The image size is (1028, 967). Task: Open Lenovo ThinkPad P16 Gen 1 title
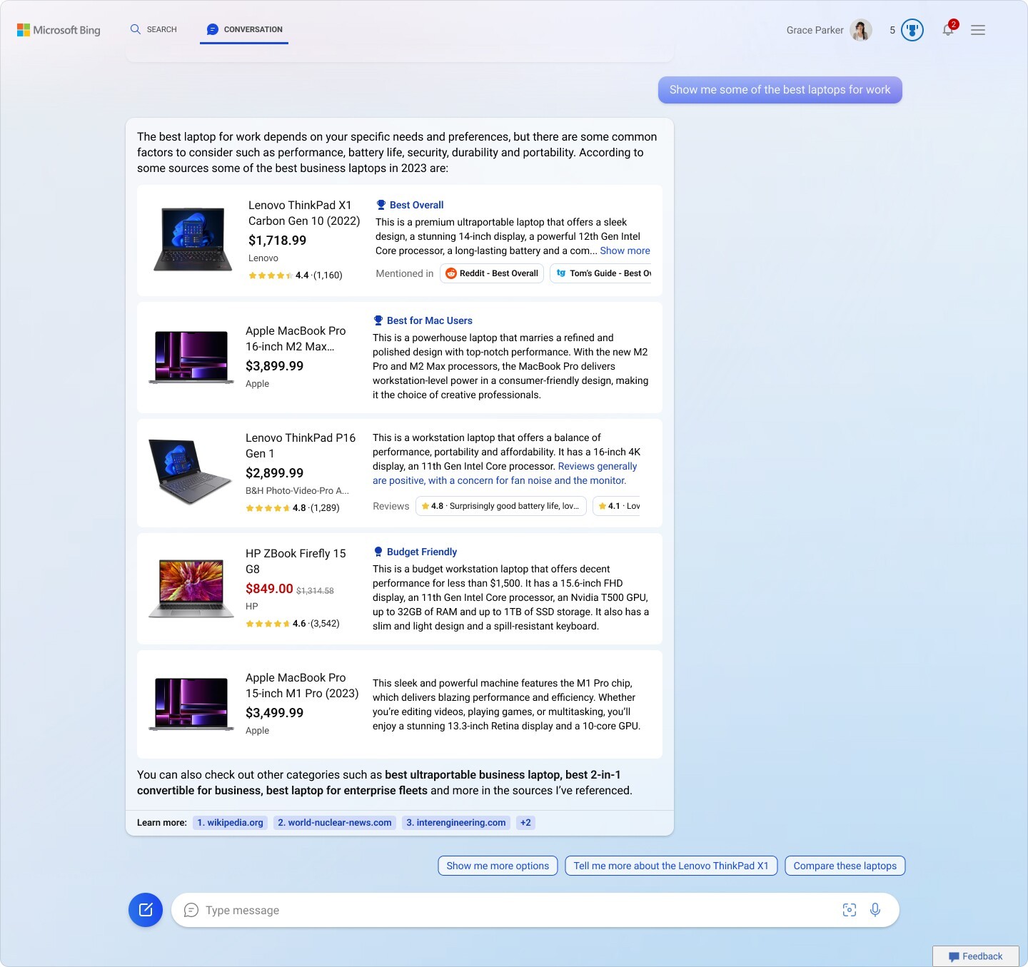[301, 445]
